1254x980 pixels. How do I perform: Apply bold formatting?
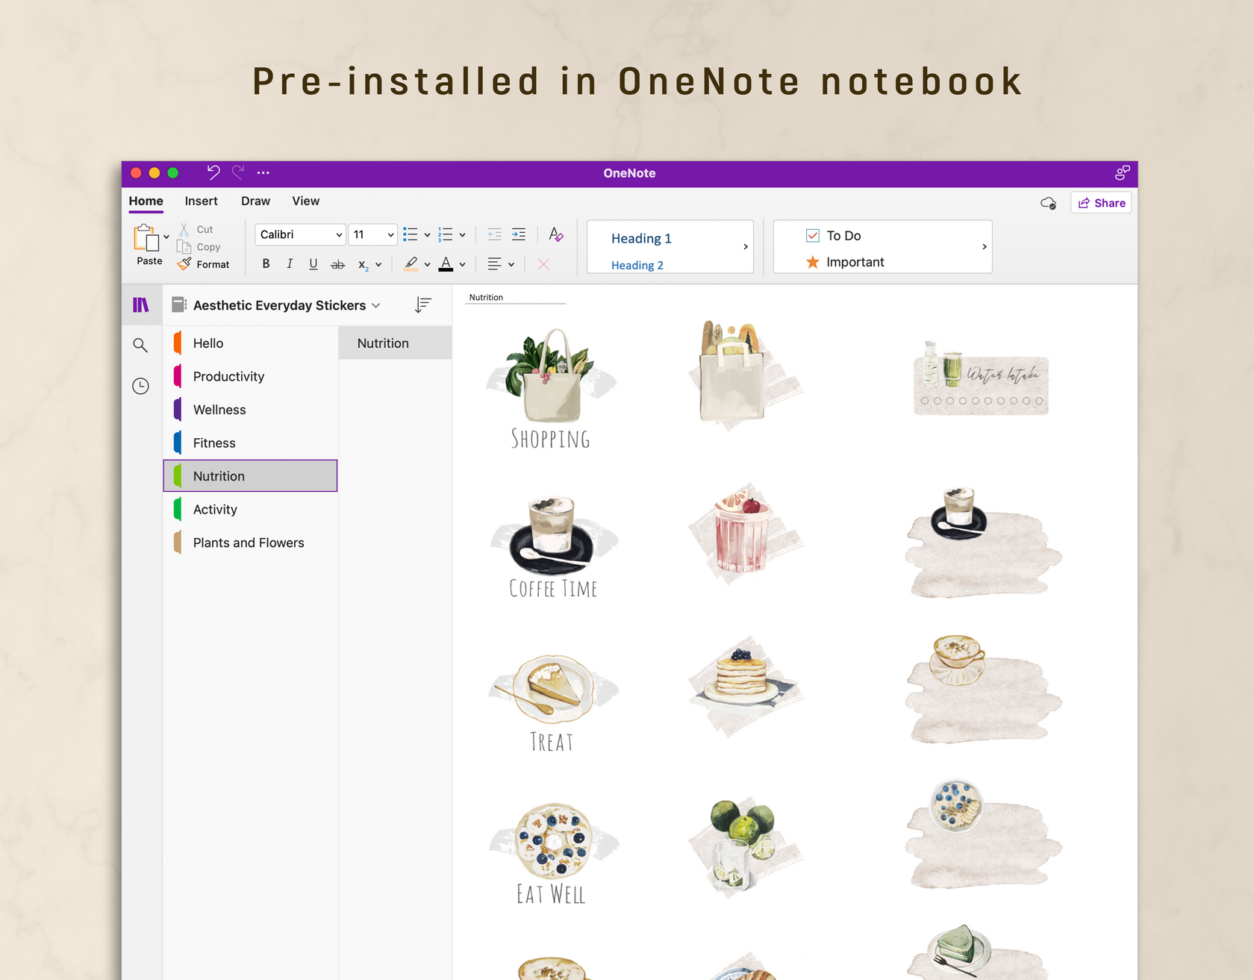click(266, 263)
